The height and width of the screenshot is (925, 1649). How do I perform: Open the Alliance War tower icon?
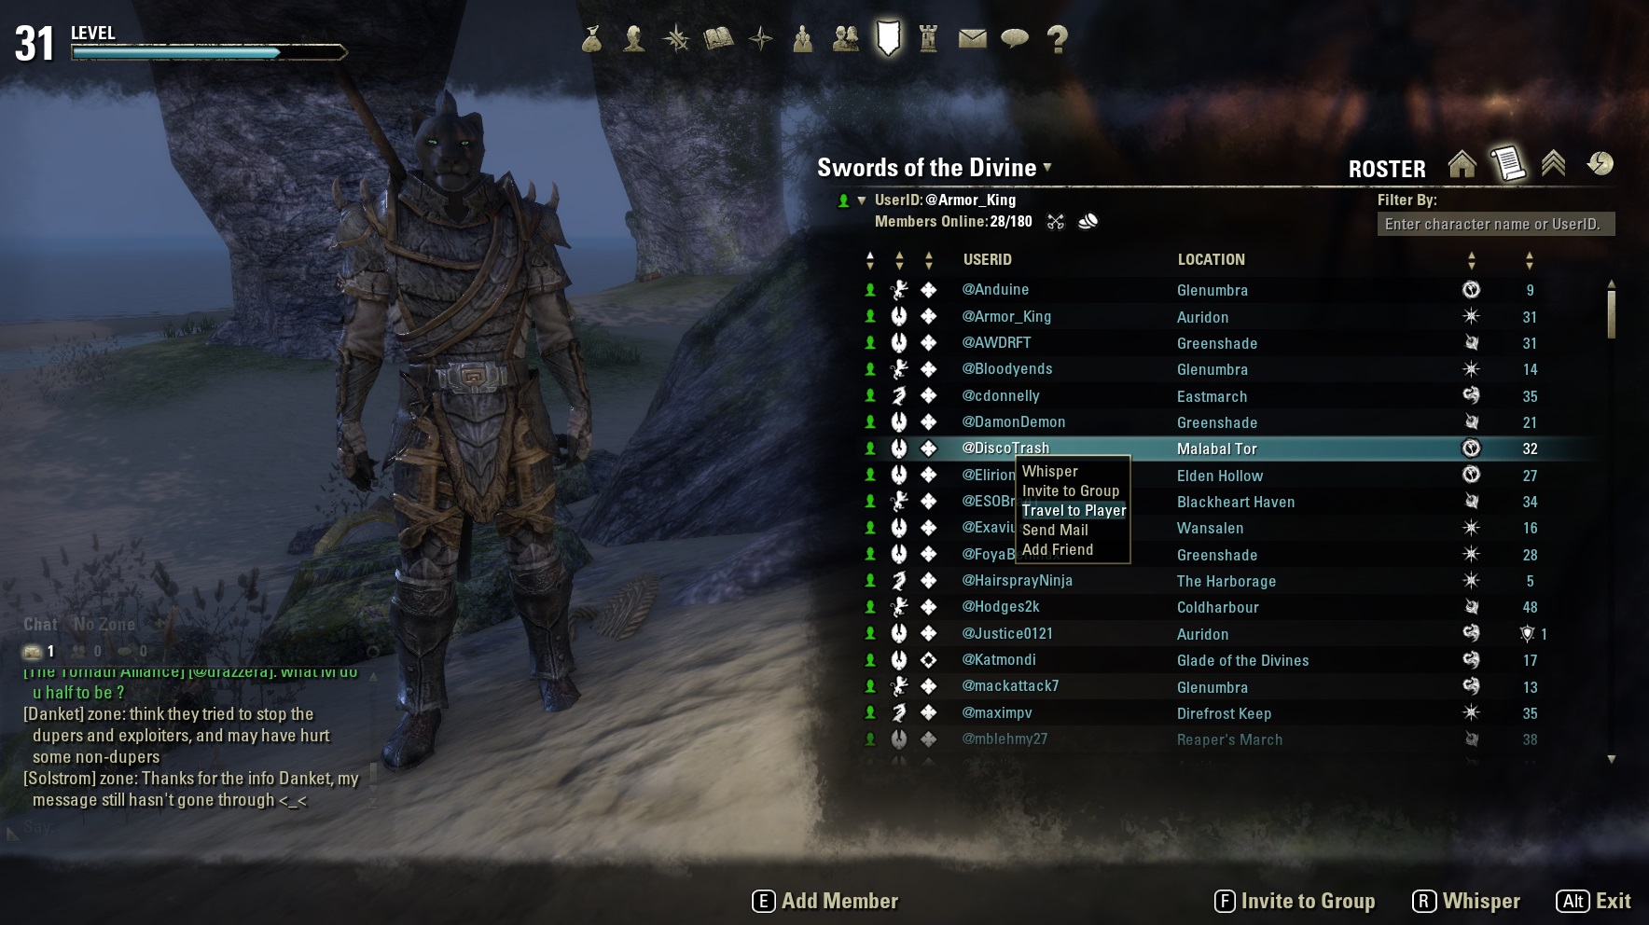click(928, 38)
